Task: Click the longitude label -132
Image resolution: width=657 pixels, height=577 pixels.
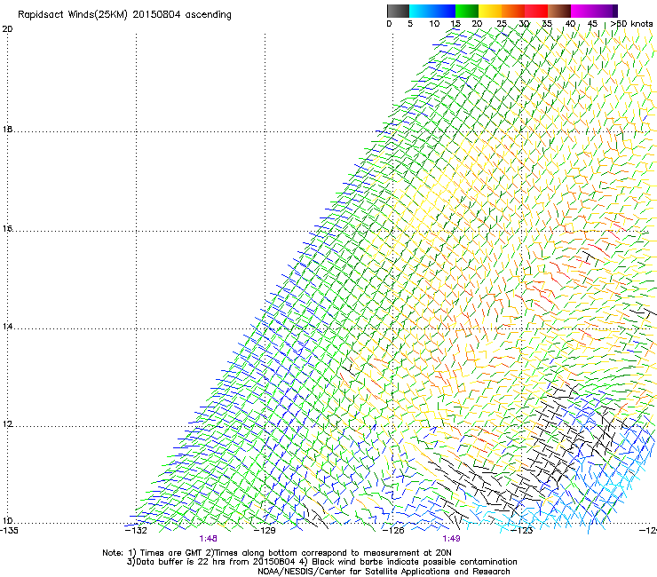Action: 136,530
